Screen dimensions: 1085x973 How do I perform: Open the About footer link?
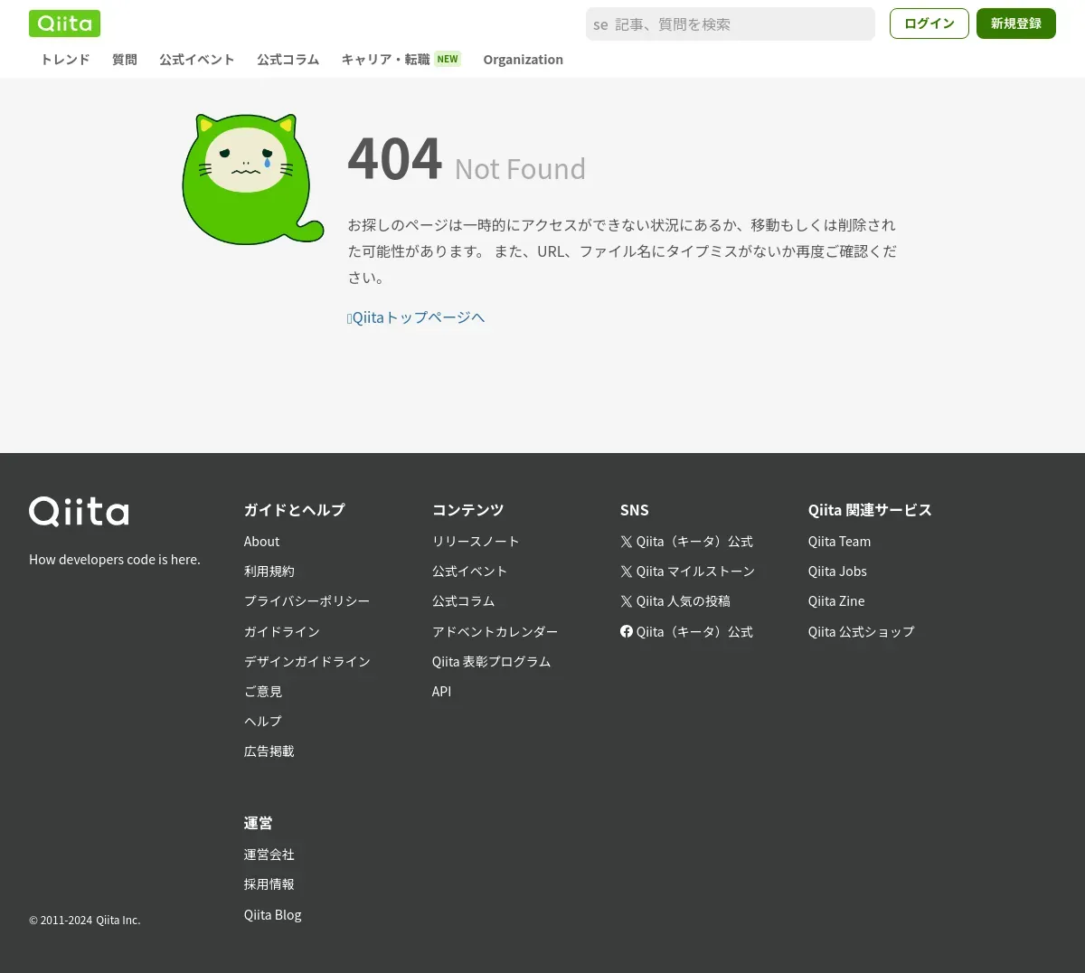[x=261, y=542]
